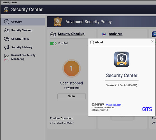Click the Previous Operation timestamp 31.01.2025 07:00:27

coord(62,123)
